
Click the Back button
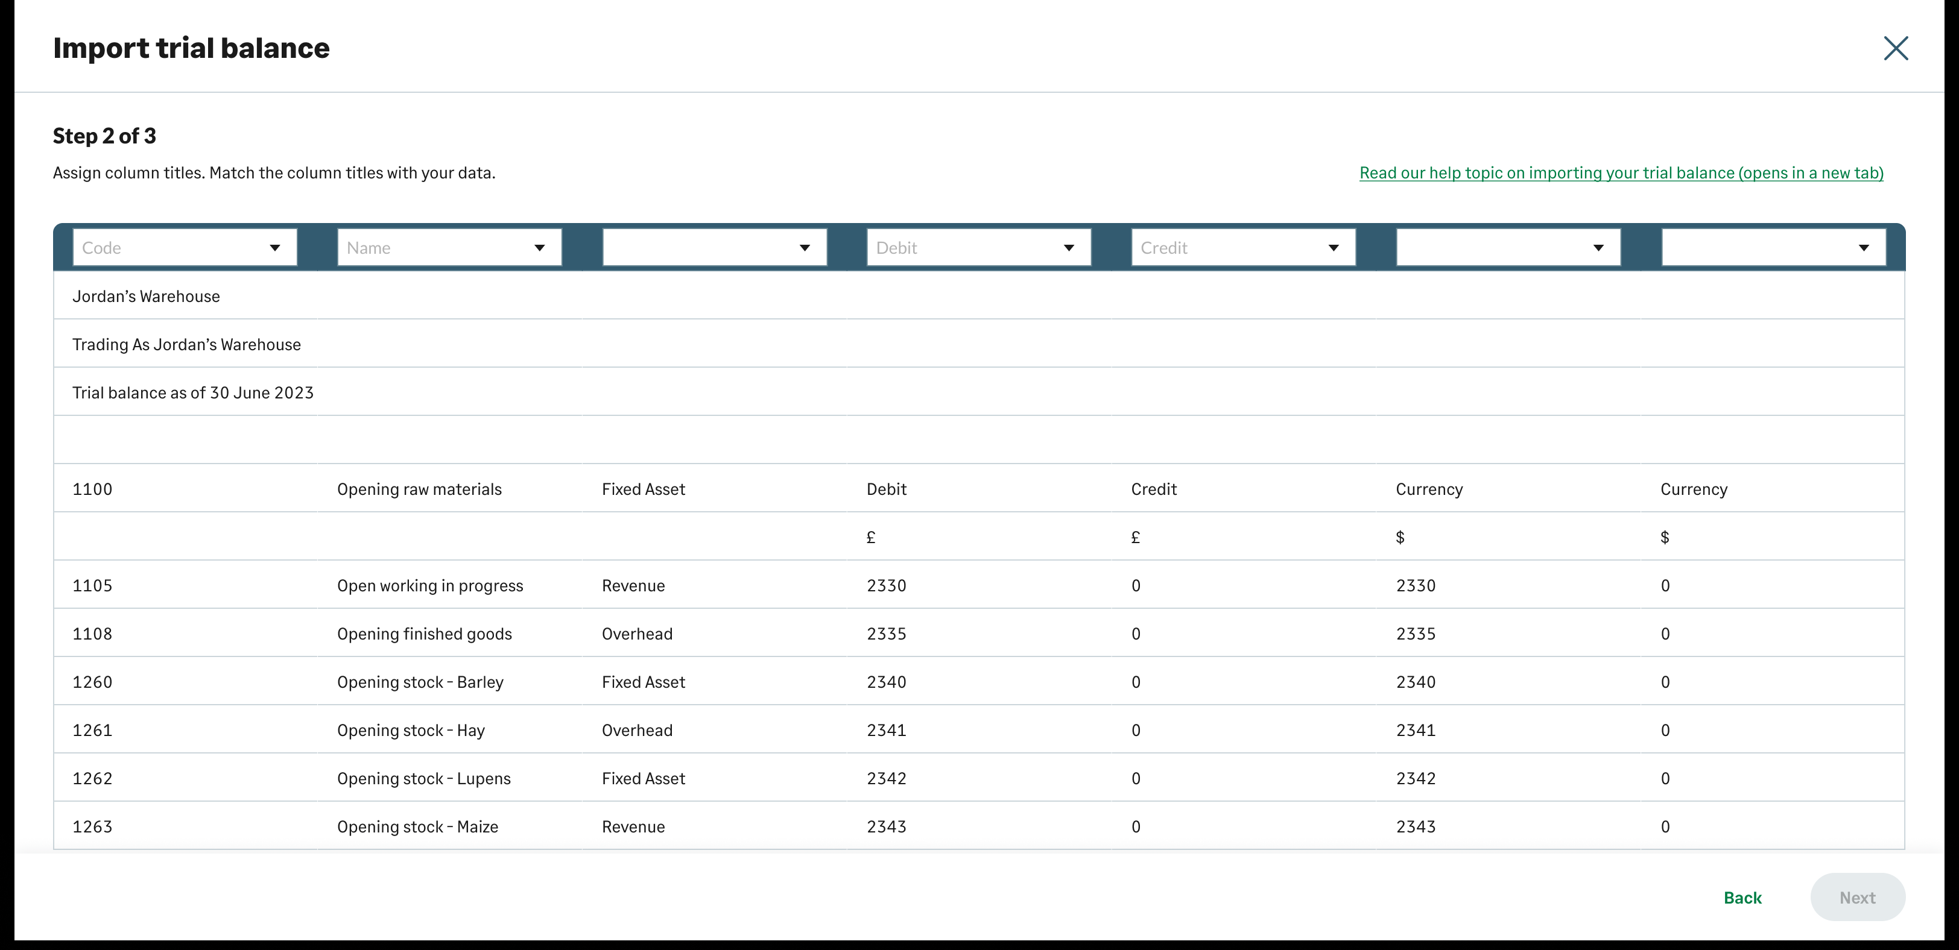click(1742, 898)
